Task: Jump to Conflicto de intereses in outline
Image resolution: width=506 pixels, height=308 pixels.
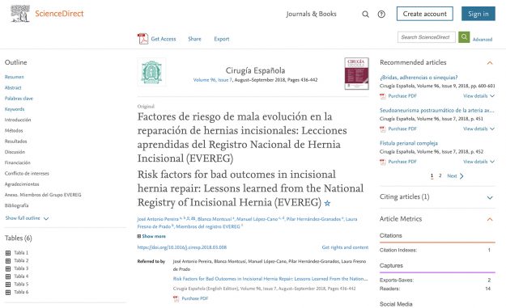Action: (x=27, y=173)
